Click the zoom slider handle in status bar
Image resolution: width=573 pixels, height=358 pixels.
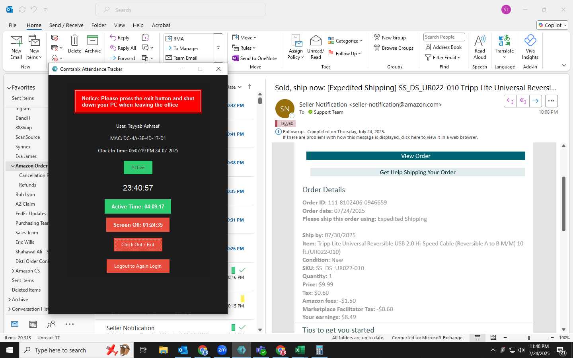click(529, 338)
